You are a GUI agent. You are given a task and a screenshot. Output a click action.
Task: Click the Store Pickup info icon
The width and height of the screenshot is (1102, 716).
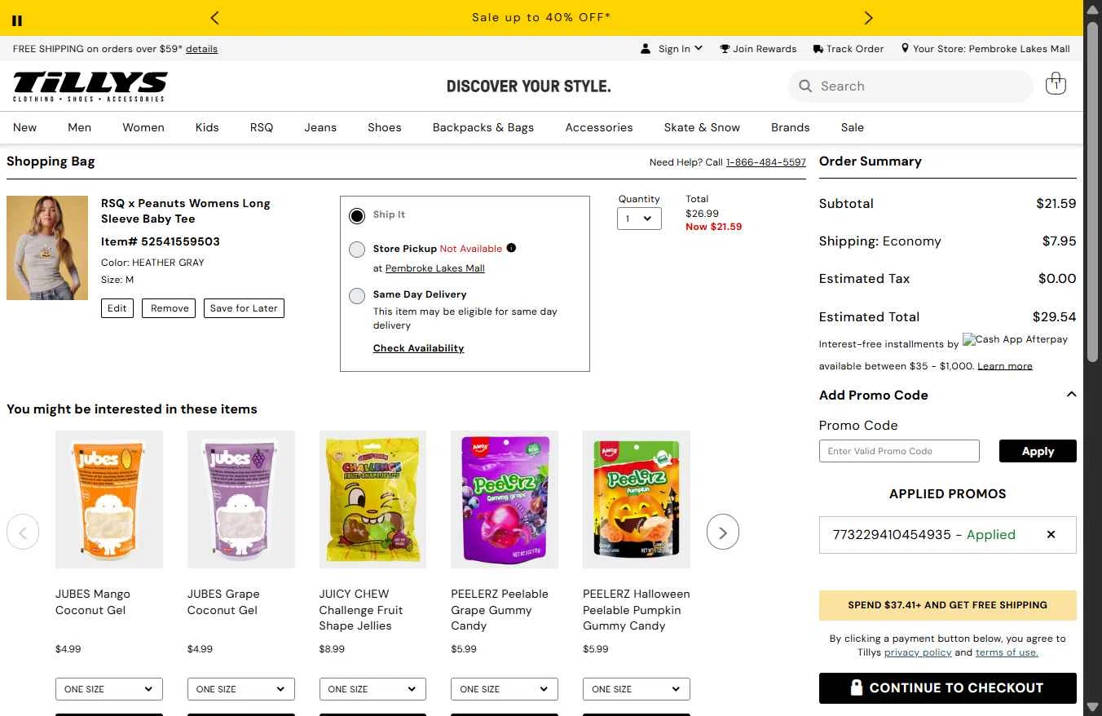pyautogui.click(x=511, y=248)
